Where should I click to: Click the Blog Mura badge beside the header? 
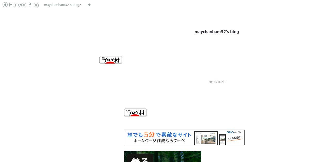(111, 60)
